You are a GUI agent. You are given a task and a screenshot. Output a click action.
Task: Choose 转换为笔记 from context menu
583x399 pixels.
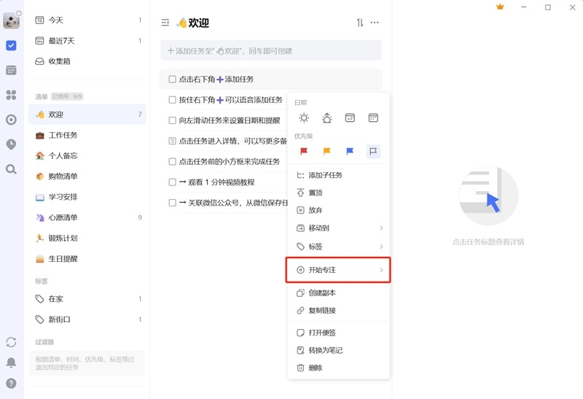pyautogui.click(x=339, y=350)
